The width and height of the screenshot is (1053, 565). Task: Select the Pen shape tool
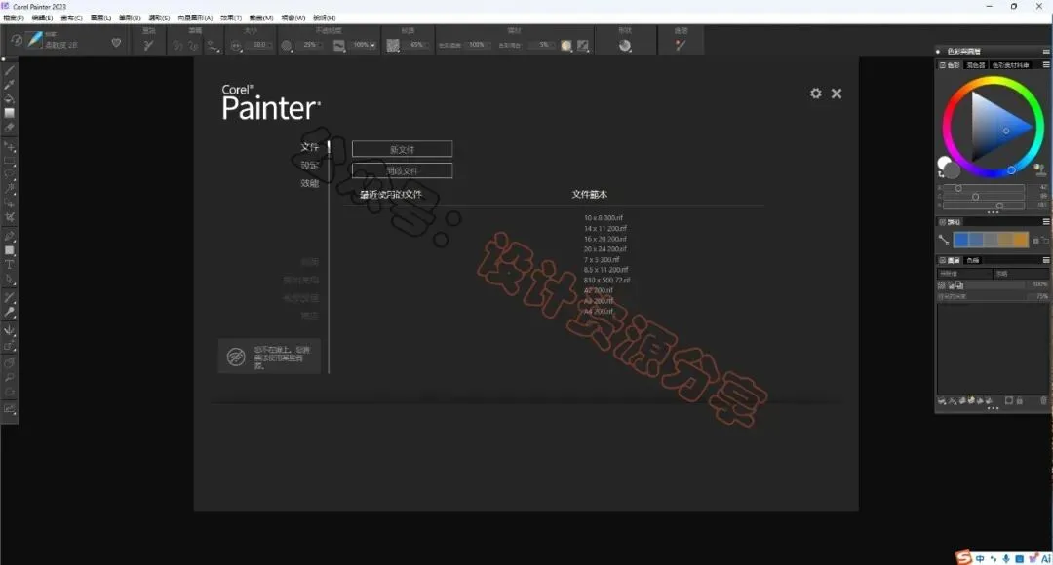[x=10, y=236]
